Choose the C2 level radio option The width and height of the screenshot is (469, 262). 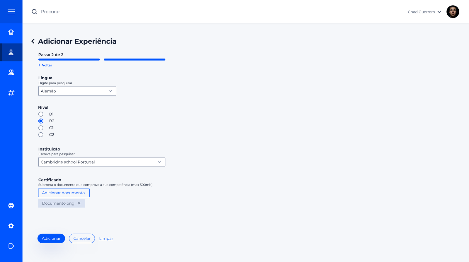[41, 135]
